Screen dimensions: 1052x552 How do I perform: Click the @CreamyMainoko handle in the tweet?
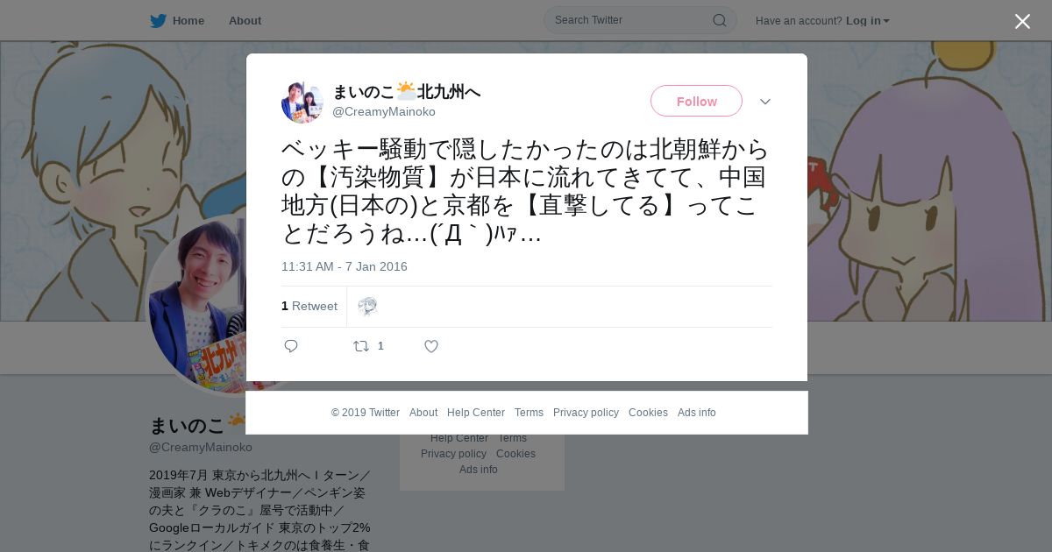pyautogui.click(x=384, y=112)
